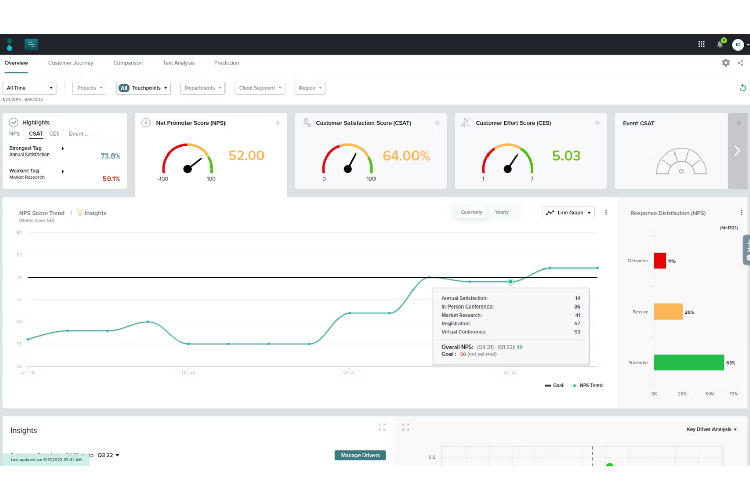Advance to next card with right arrow
The height and width of the screenshot is (500, 750).
737,150
